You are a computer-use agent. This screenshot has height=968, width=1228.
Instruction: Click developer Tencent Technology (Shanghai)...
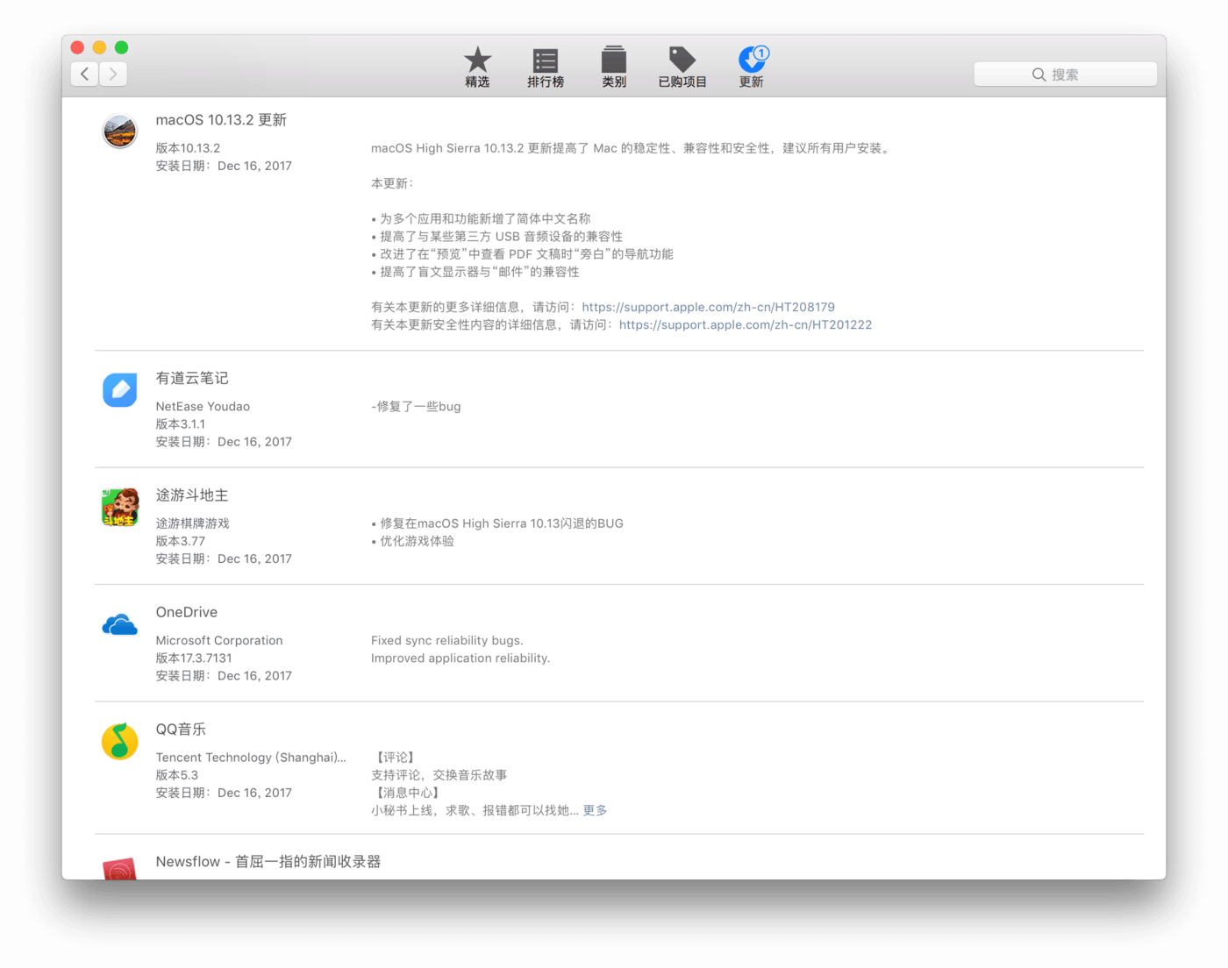251,758
